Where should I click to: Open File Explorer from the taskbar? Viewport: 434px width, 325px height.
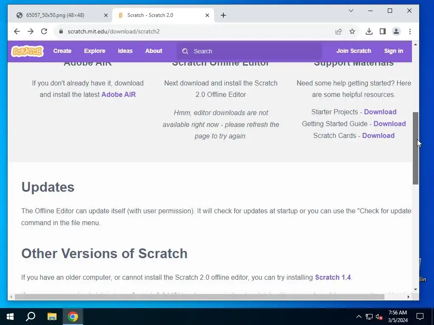pos(52,317)
